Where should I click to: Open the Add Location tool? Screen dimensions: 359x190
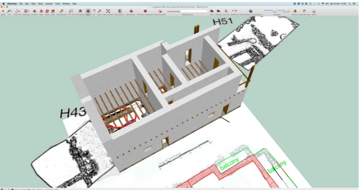(120, 11)
